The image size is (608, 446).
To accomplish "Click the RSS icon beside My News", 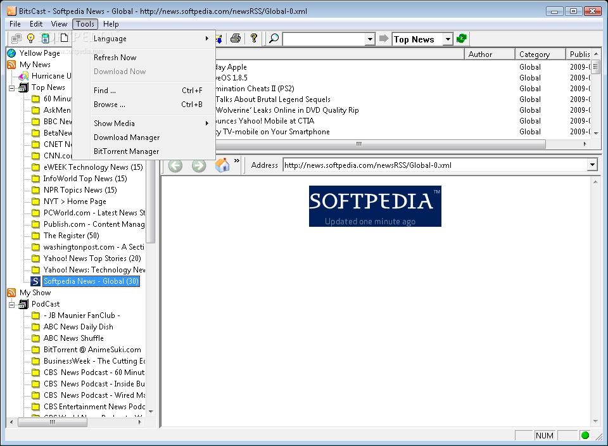I will pyautogui.click(x=11, y=65).
